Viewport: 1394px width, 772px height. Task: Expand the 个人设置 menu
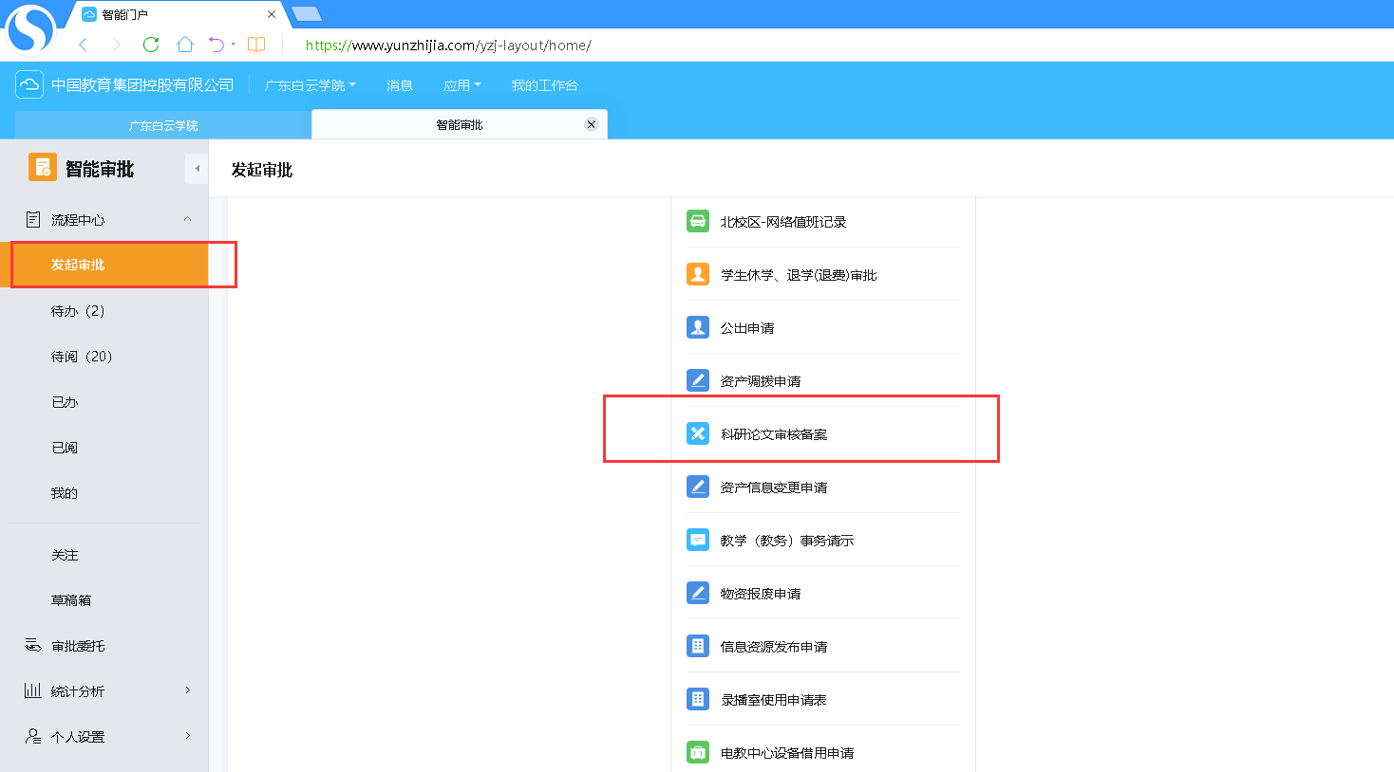[187, 736]
